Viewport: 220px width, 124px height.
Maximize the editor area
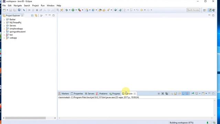213,15
